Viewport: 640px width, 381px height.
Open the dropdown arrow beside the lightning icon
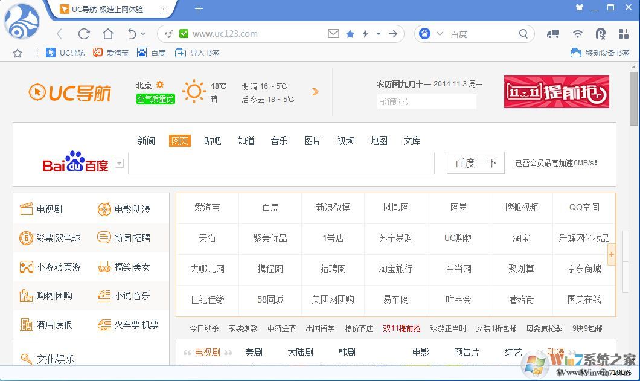pyautogui.click(x=377, y=34)
